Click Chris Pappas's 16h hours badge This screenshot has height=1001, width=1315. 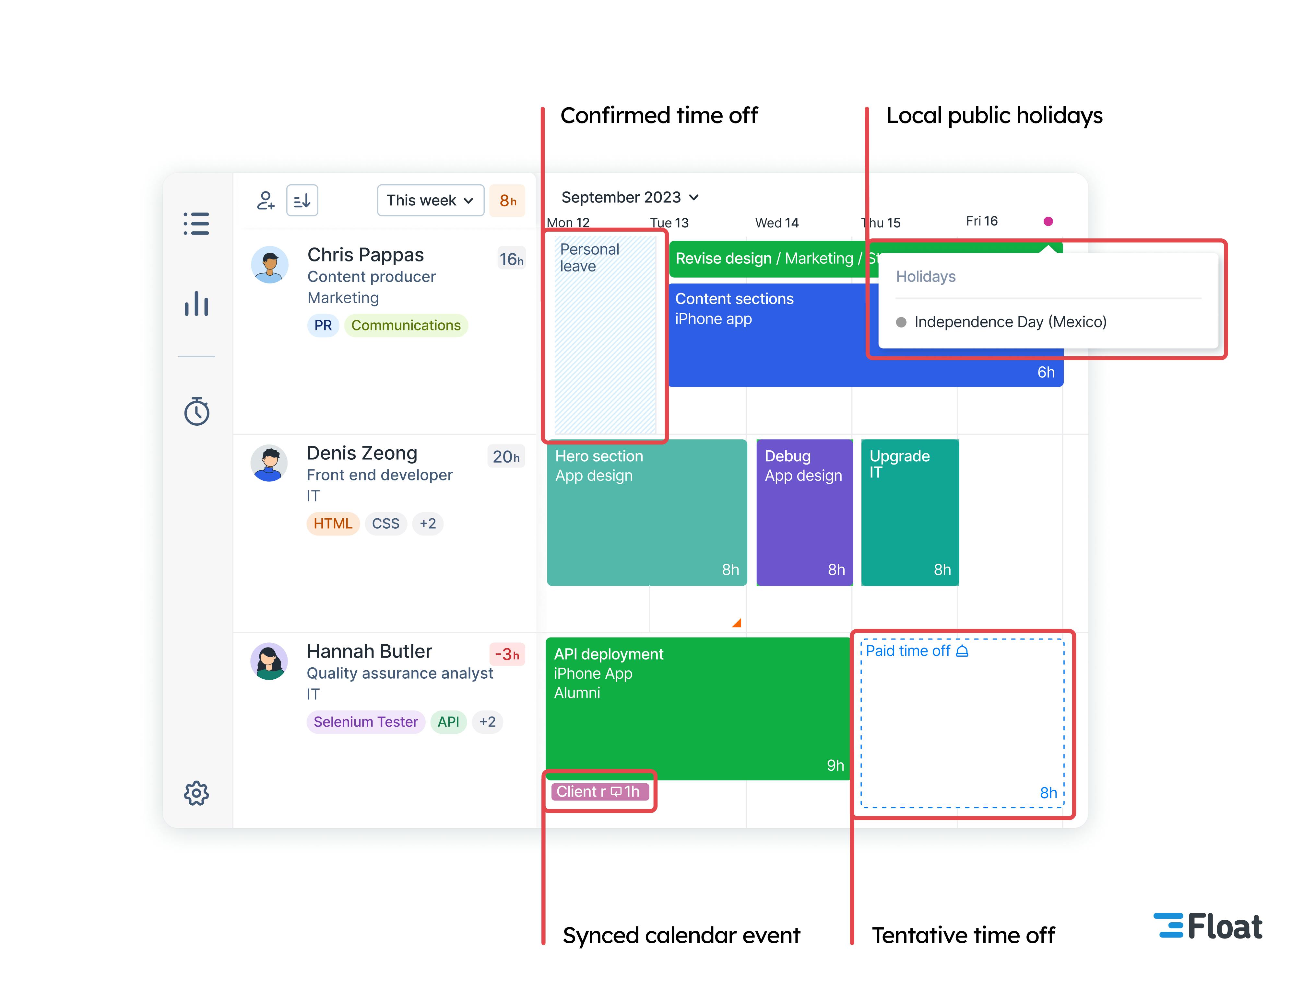tap(512, 259)
